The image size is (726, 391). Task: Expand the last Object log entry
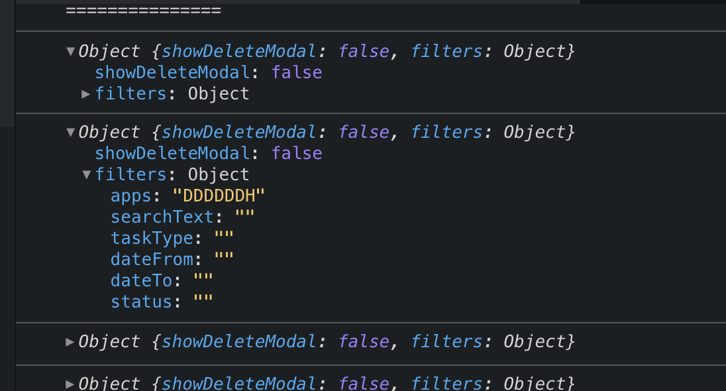click(70, 384)
